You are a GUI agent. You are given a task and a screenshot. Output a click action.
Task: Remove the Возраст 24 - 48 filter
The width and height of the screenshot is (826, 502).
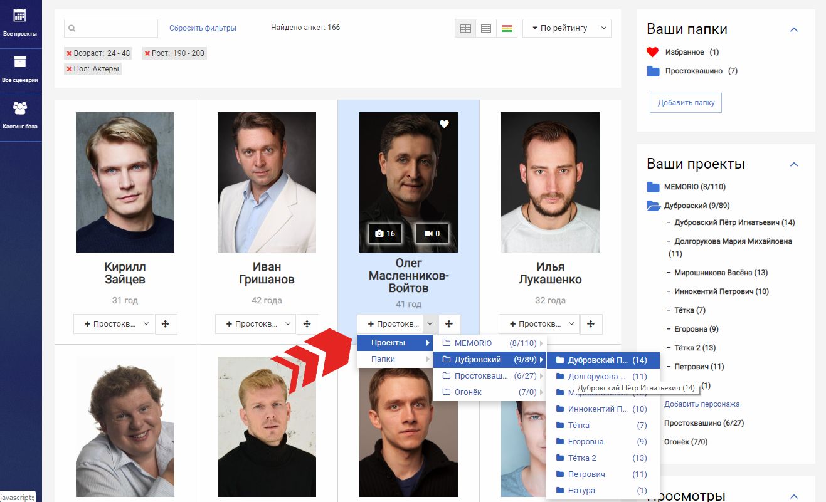click(x=70, y=53)
